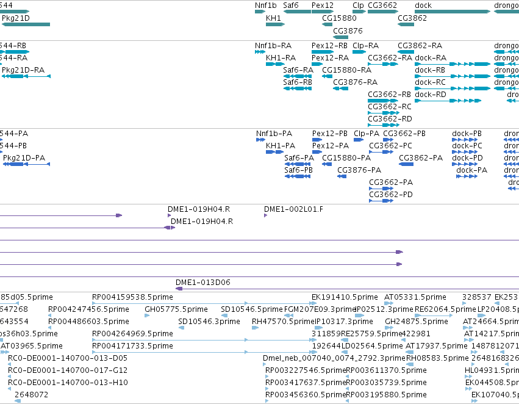Image resolution: width=519 pixels, height=404 pixels.
Task: Select the dock gene bar
Action: 453,12
